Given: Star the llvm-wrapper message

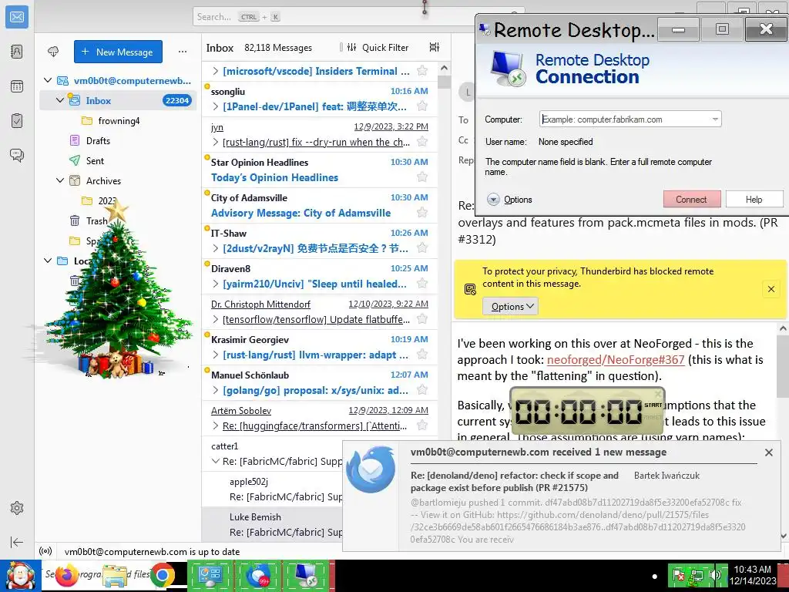Looking at the screenshot, I should [x=422, y=355].
